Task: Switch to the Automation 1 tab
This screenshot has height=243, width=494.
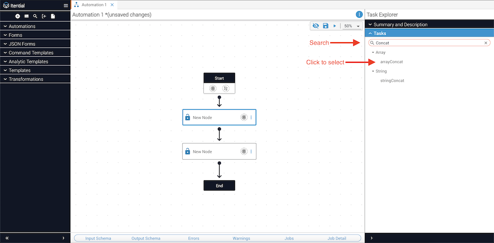Action: tap(94, 5)
